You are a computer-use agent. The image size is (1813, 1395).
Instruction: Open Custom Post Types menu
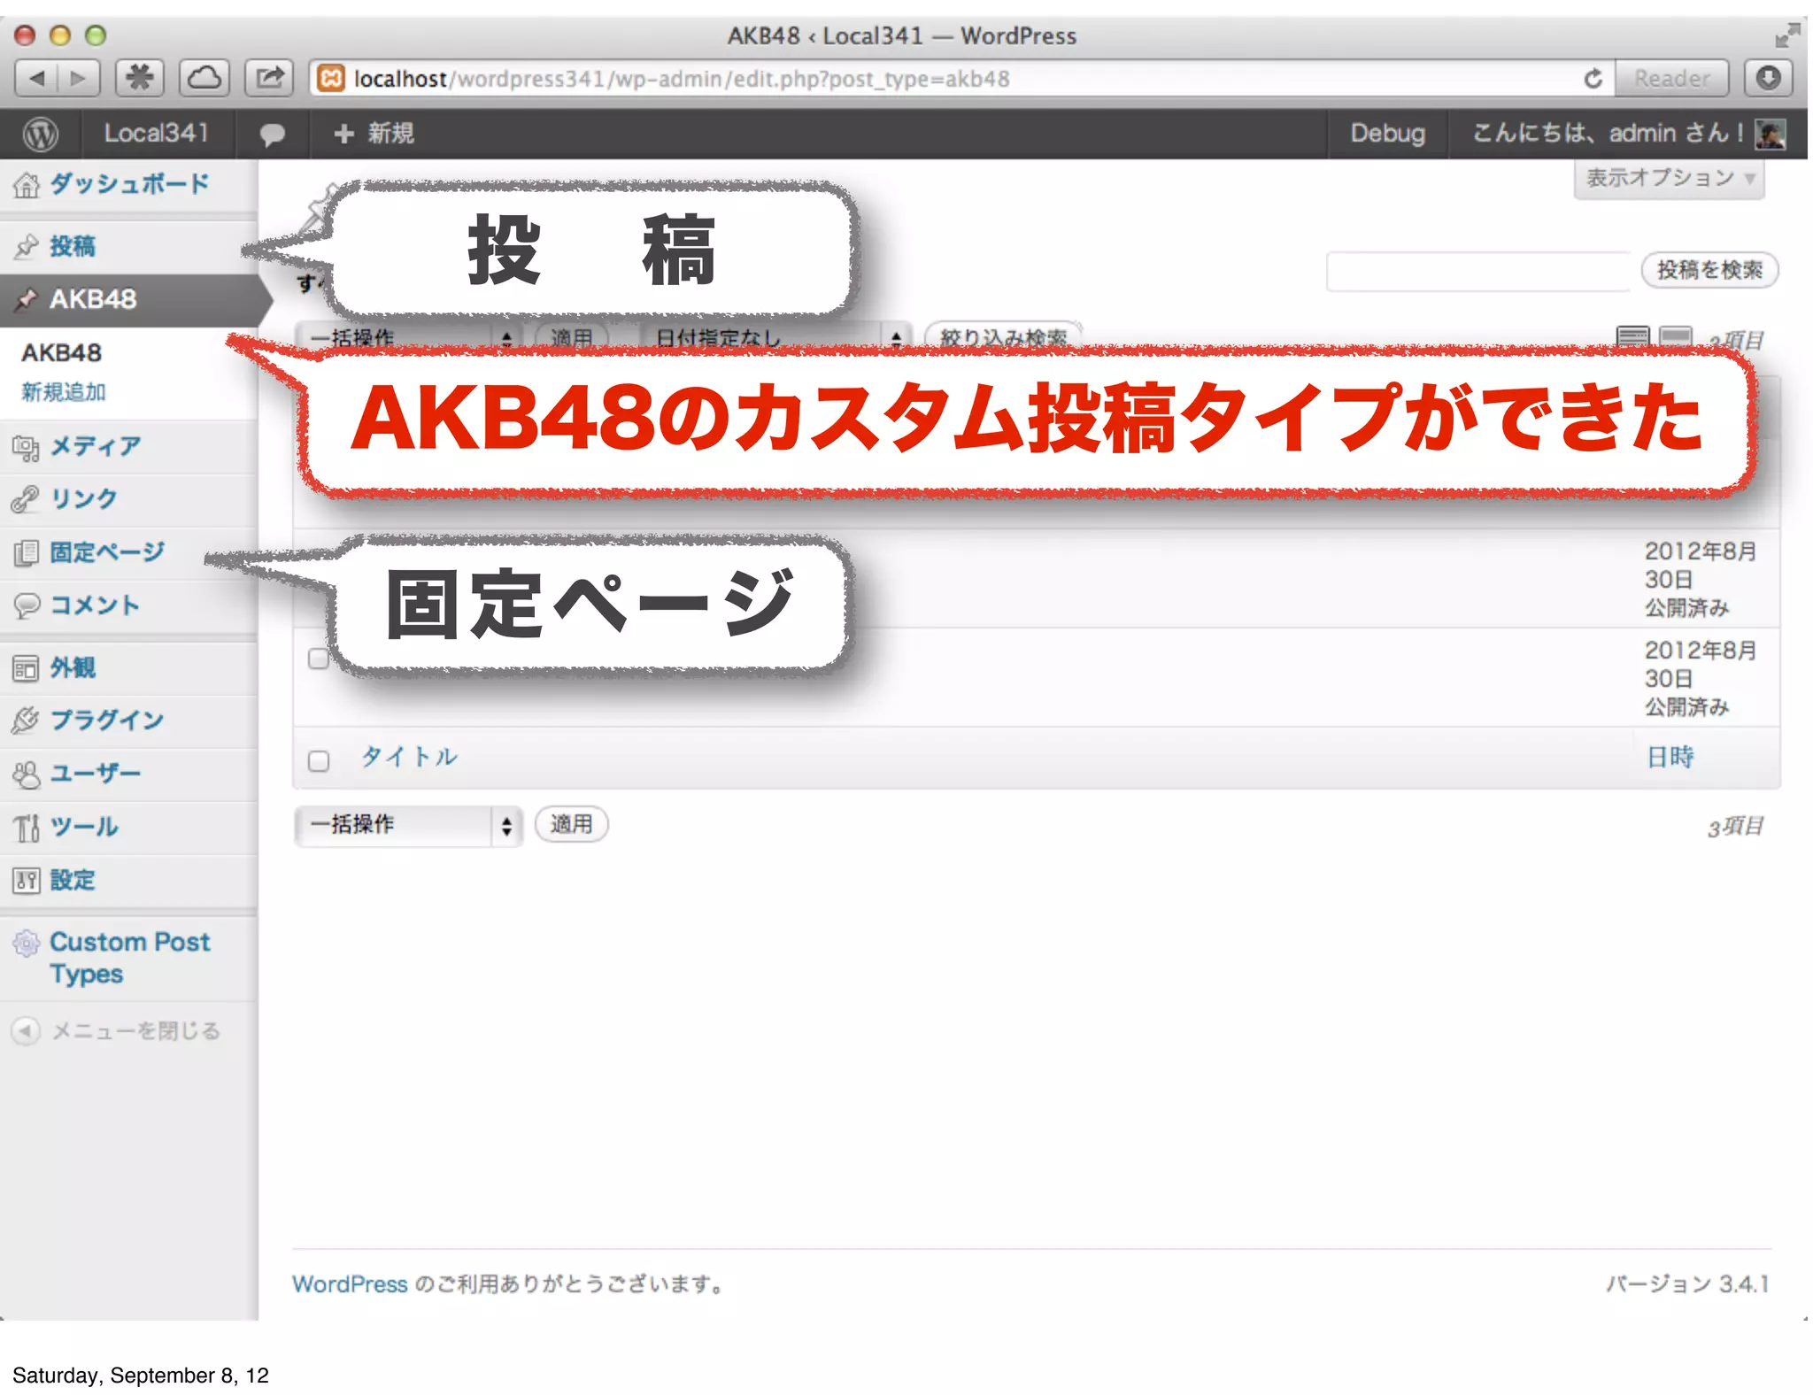[x=129, y=958]
